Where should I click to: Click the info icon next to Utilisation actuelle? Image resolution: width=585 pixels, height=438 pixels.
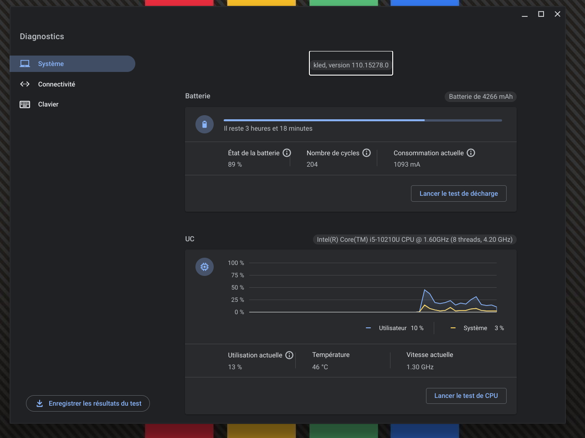289,355
